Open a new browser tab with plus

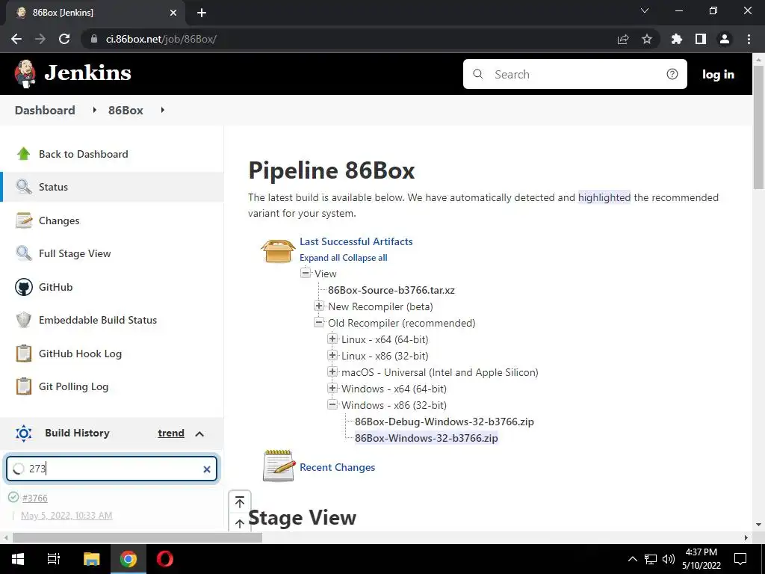(202, 13)
